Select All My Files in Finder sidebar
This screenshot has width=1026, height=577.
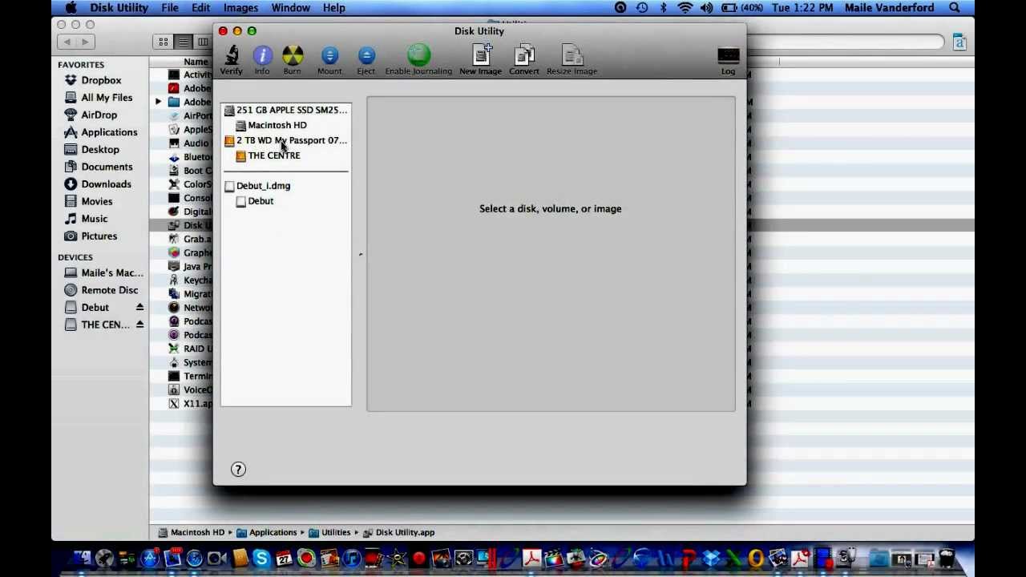click(x=98, y=98)
